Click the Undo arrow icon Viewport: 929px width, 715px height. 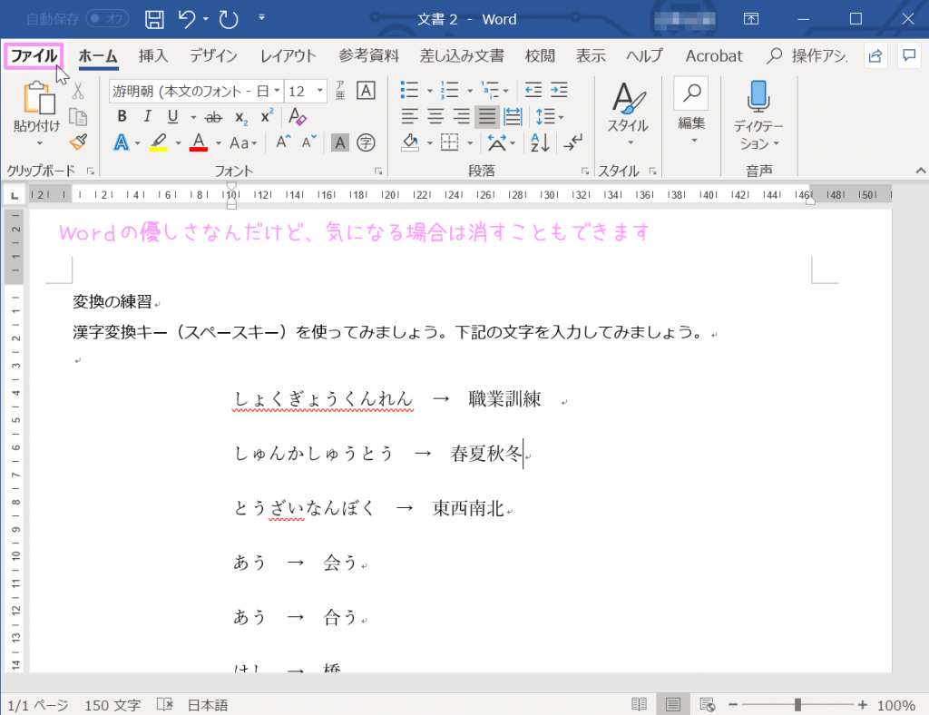tap(187, 19)
